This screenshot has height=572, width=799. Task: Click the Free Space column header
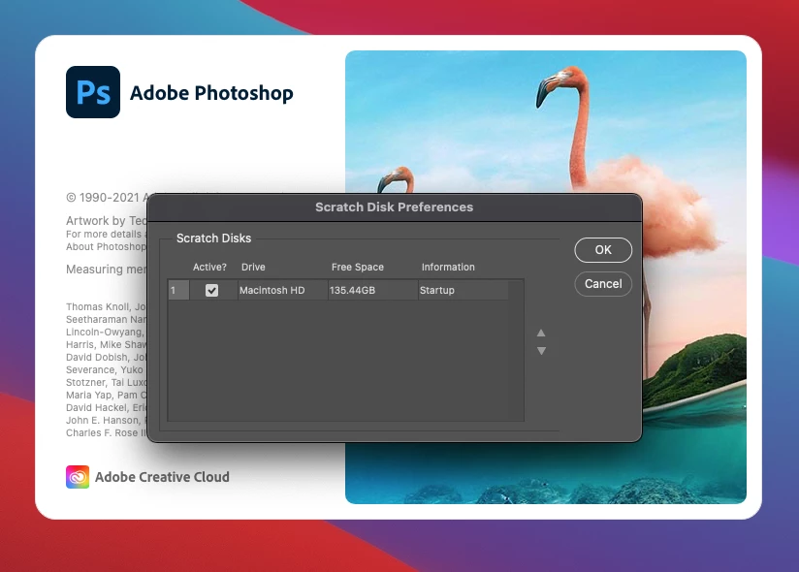coord(357,267)
